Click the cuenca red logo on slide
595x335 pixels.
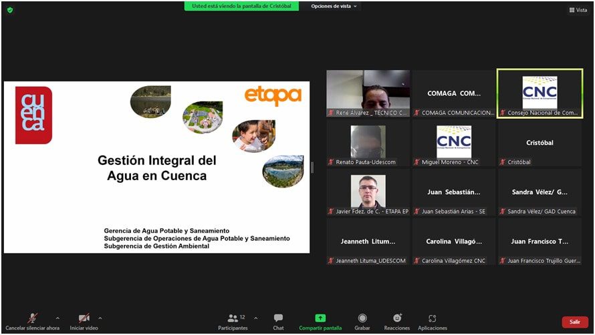[33, 115]
